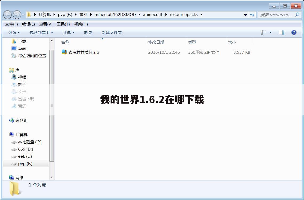Select 网络 in the navigation pane

[19, 178]
